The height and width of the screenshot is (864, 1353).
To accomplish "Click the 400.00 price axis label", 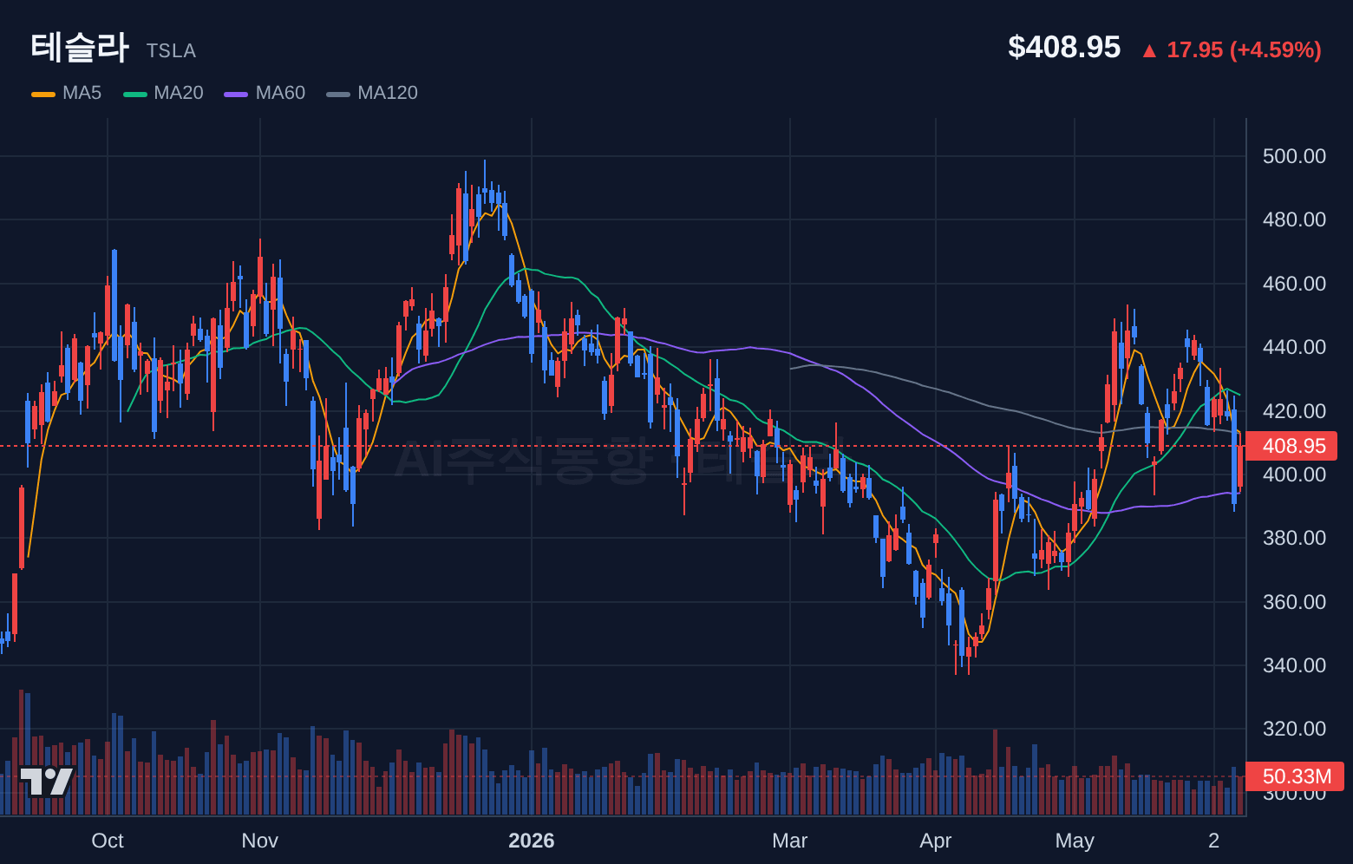I will coord(1294,475).
